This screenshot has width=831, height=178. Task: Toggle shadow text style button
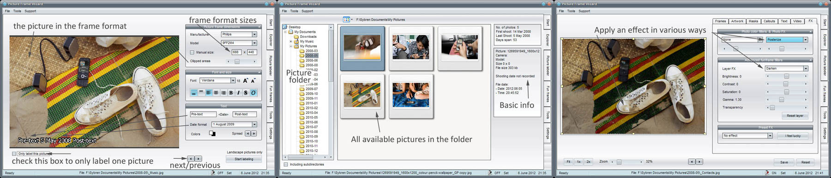coord(246,93)
